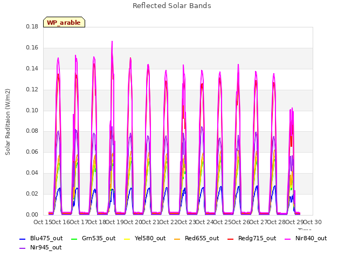Click the 0.04 y-axis tick label
The height and width of the screenshot is (258, 345).
click(x=32, y=173)
